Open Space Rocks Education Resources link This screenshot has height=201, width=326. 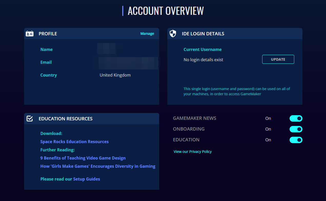[74, 142]
